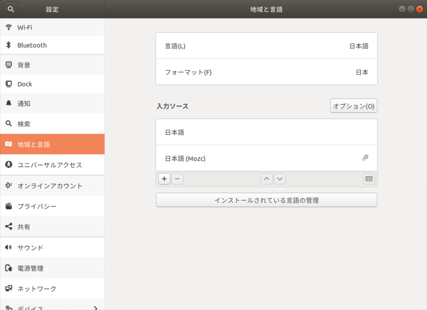The width and height of the screenshot is (427, 310).
Task: Add a new input source with the plus
Action: tap(164, 179)
